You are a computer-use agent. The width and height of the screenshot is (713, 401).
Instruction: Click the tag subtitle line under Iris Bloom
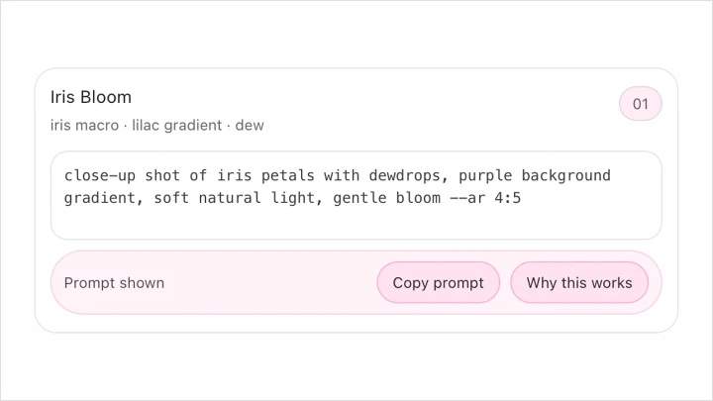tap(156, 126)
